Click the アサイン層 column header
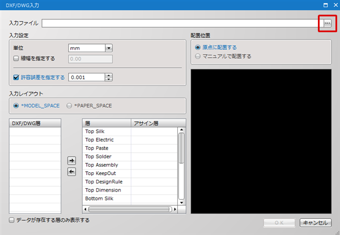 tap(158, 123)
